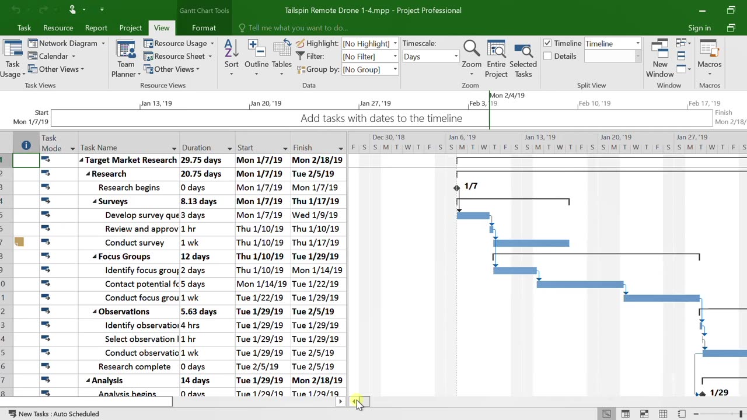747x420 pixels.
Task: Collapse the Surveys summary task
Action: pyautogui.click(x=95, y=202)
